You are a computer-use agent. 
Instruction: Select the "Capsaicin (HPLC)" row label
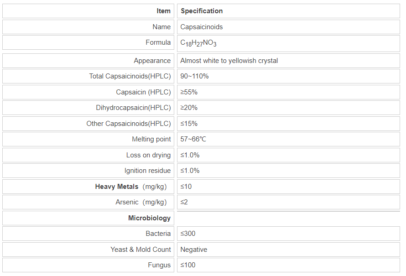(x=143, y=92)
